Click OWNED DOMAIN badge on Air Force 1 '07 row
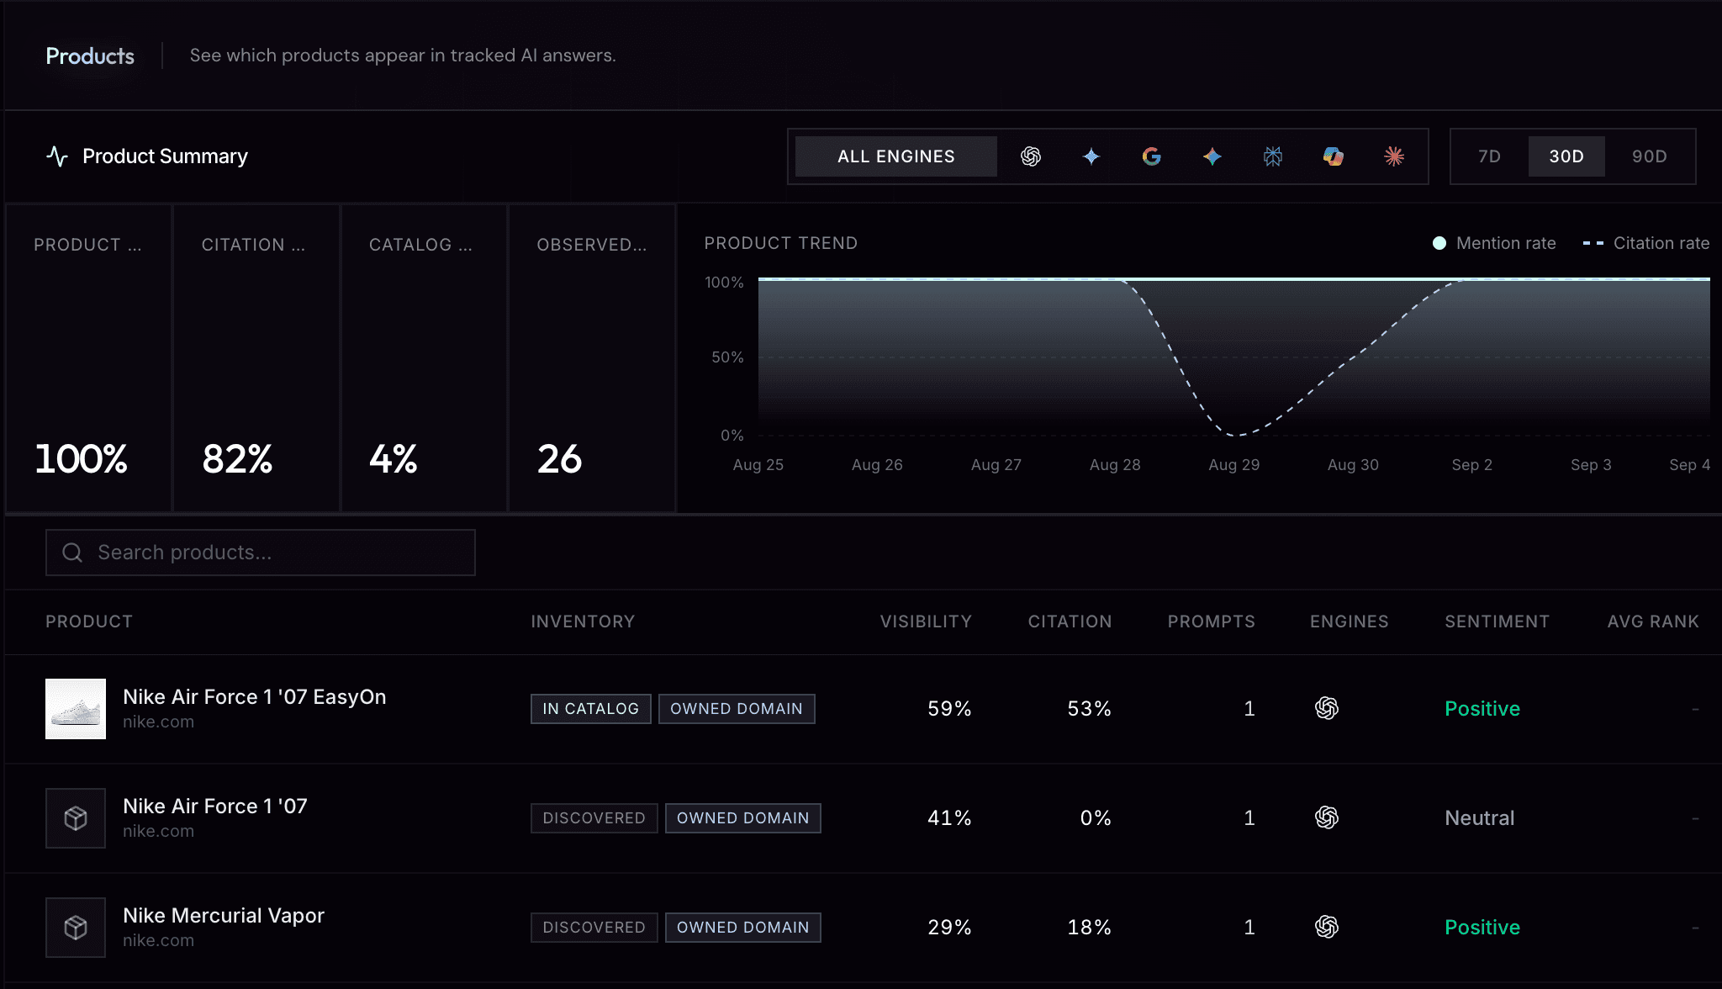 tap(743, 818)
